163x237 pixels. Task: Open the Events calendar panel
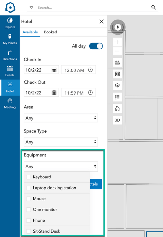click(x=10, y=71)
